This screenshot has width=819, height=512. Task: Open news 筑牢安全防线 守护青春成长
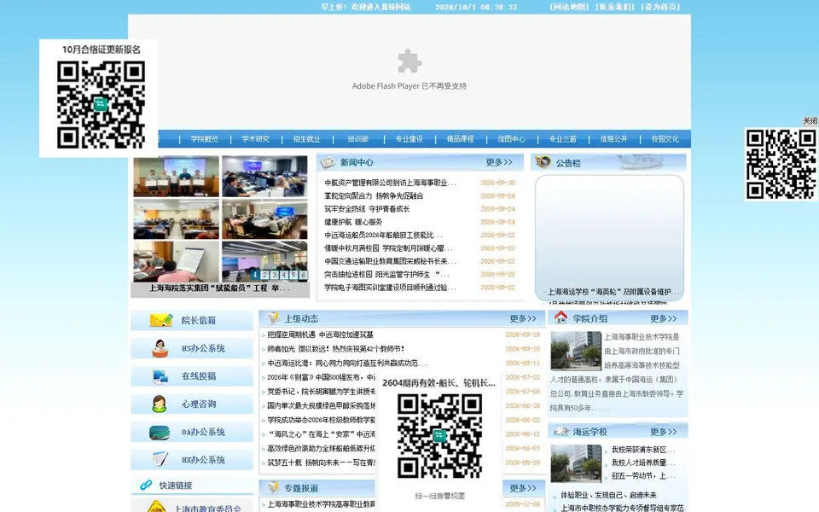367,209
